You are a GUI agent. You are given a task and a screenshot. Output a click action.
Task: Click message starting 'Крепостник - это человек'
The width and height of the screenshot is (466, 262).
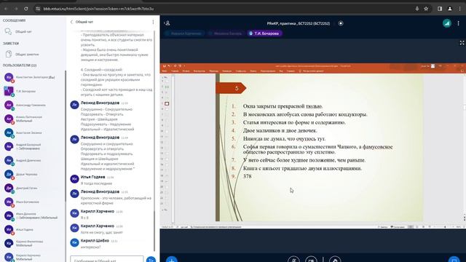(x=116, y=201)
